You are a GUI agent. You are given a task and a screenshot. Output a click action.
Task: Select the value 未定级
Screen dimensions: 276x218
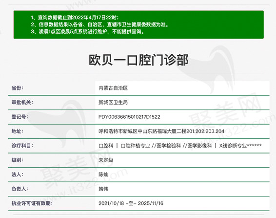(x=106, y=160)
